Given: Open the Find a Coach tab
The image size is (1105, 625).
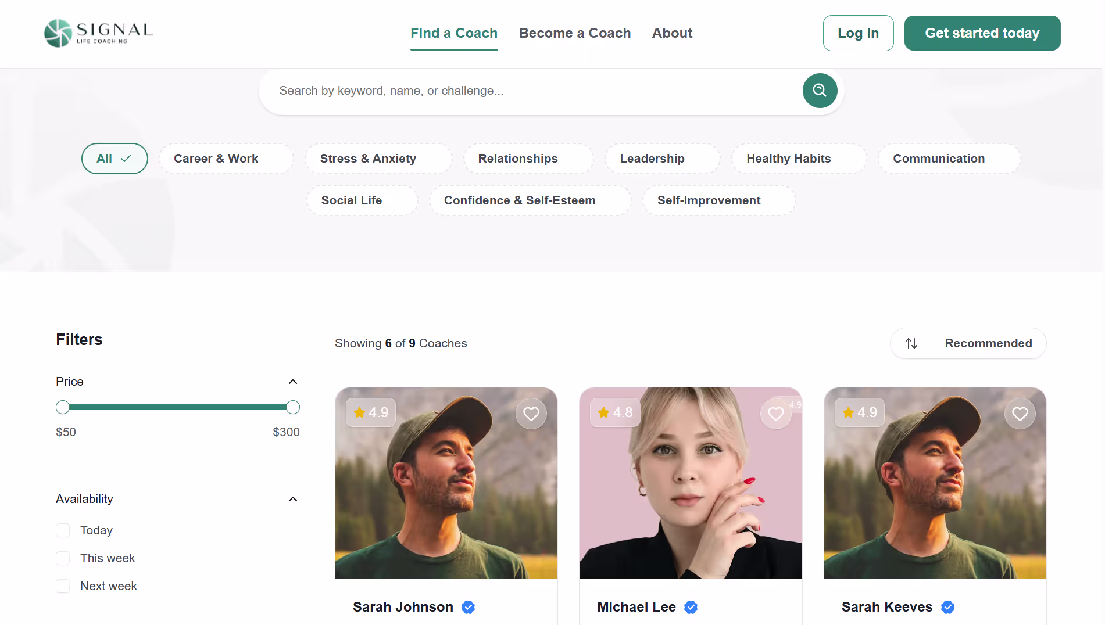Looking at the screenshot, I should [454, 33].
